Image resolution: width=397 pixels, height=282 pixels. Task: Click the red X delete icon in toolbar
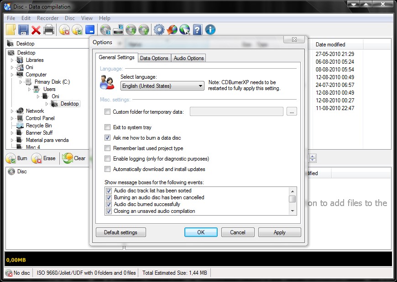point(36,30)
